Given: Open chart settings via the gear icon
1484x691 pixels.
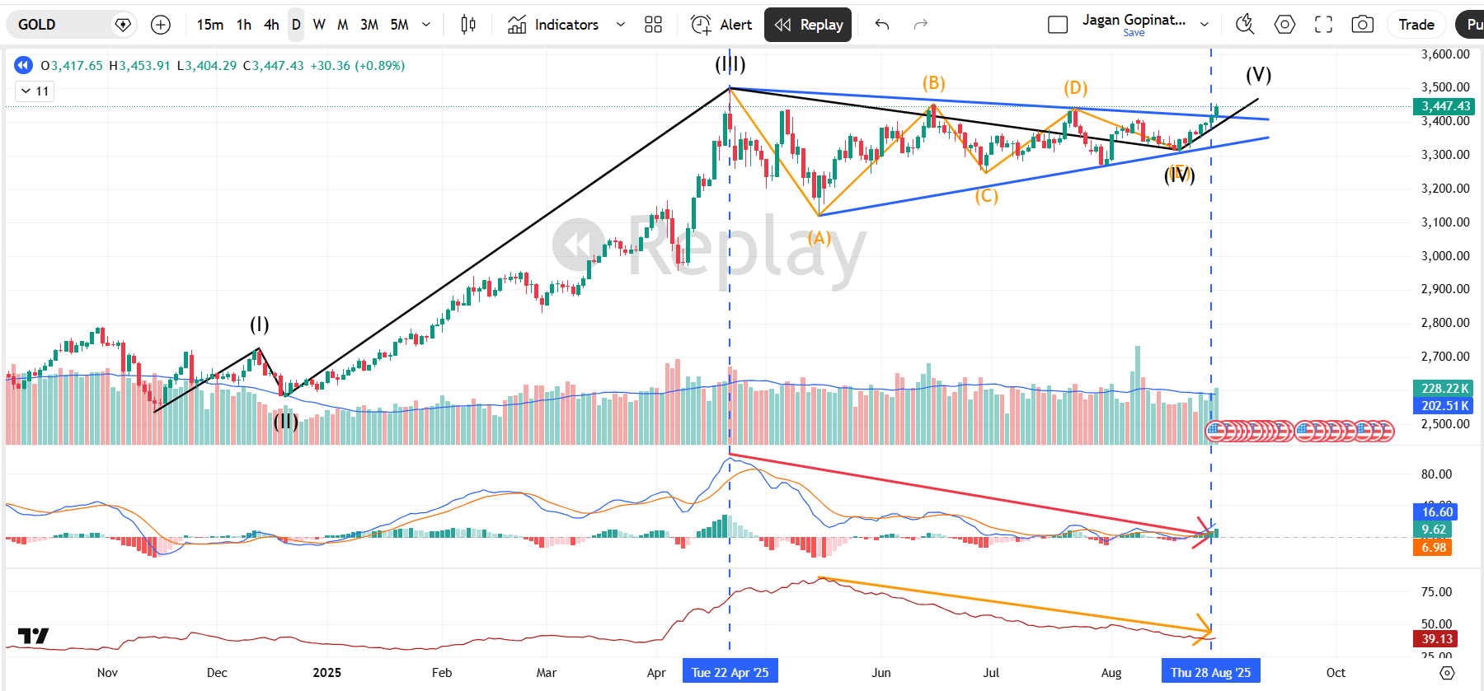Looking at the screenshot, I should (1284, 25).
